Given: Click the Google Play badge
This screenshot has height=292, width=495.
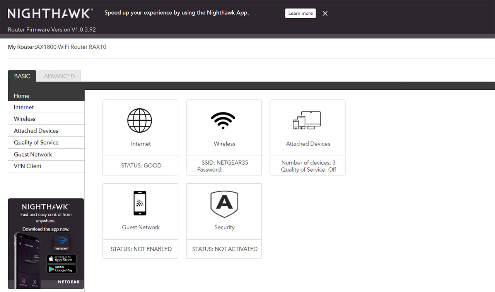Looking at the screenshot, I should coord(61,269).
